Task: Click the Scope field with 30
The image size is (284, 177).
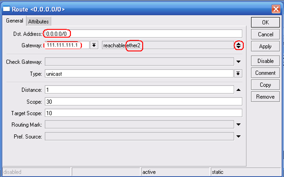Action: (x=144, y=101)
